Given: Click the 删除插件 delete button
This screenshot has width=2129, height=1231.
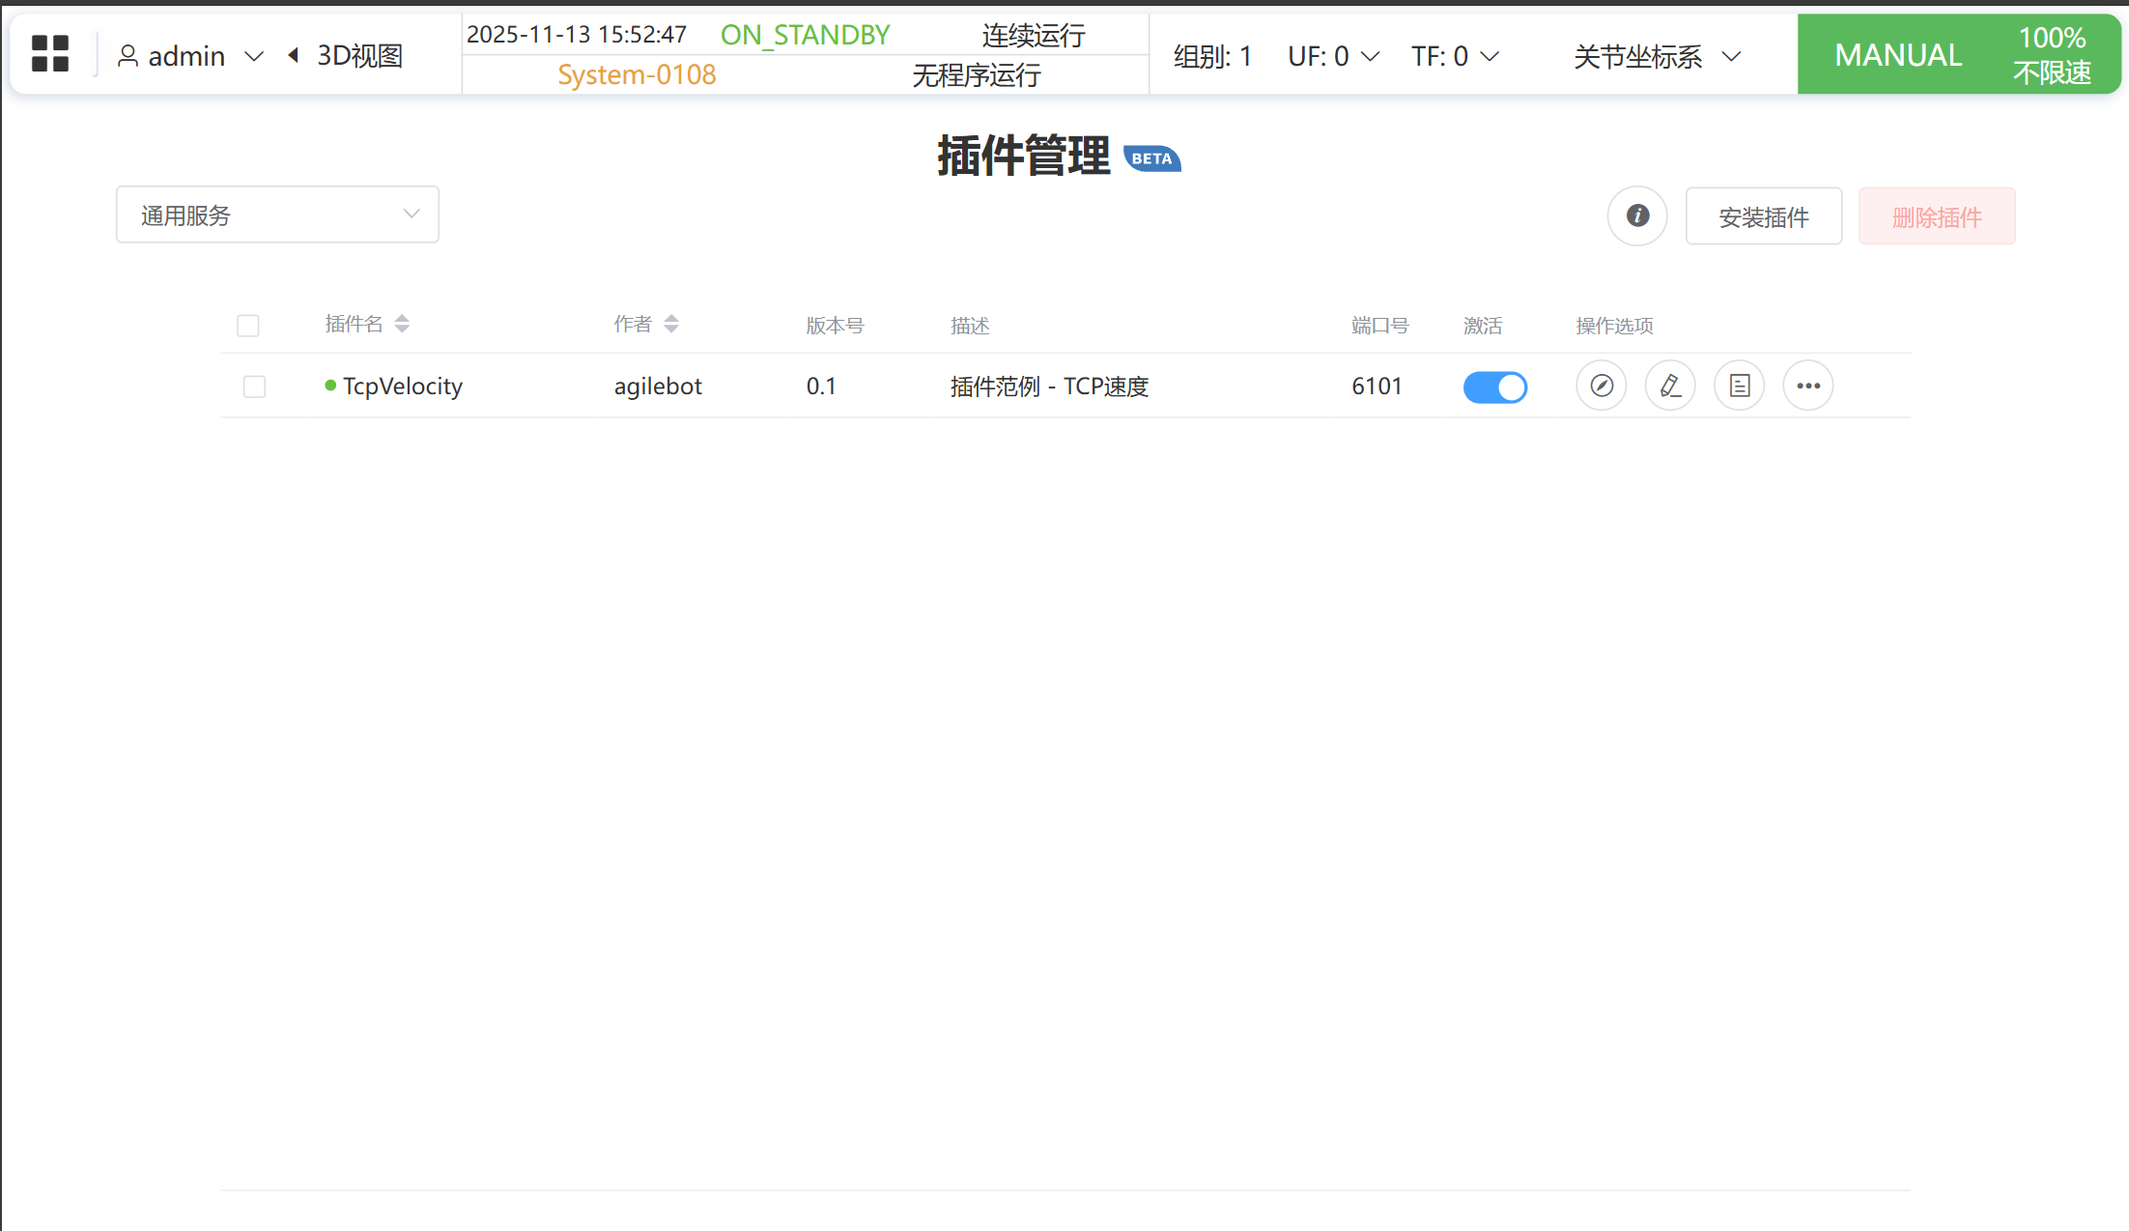Looking at the screenshot, I should (x=1936, y=216).
